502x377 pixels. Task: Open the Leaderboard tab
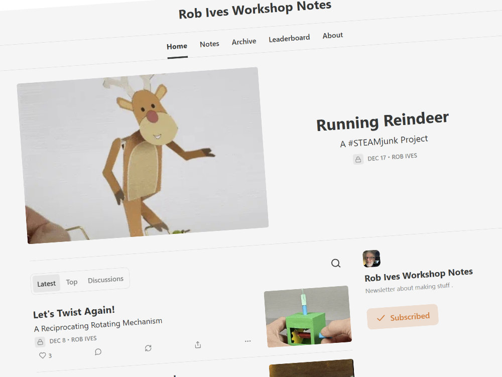pyautogui.click(x=289, y=38)
